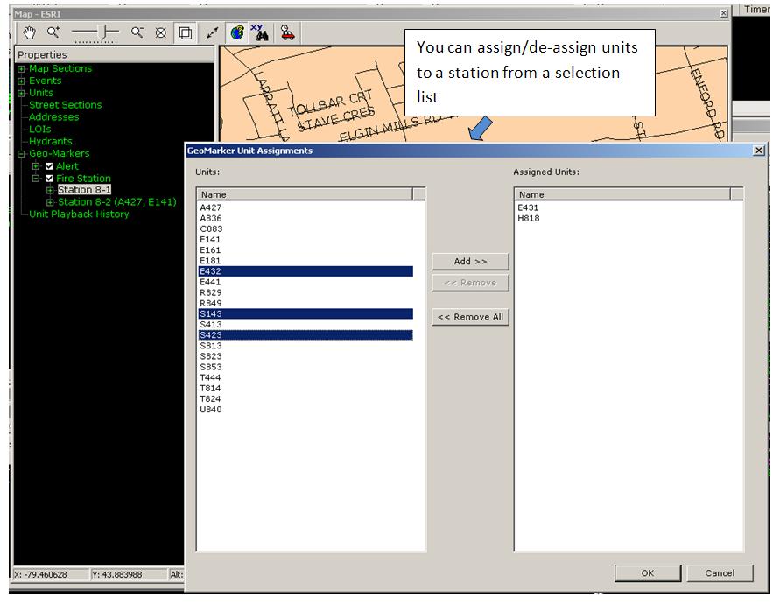Screen dimensions: 780x604
Task: Select unit T444 in Units list
Action: [x=210, y=378]
